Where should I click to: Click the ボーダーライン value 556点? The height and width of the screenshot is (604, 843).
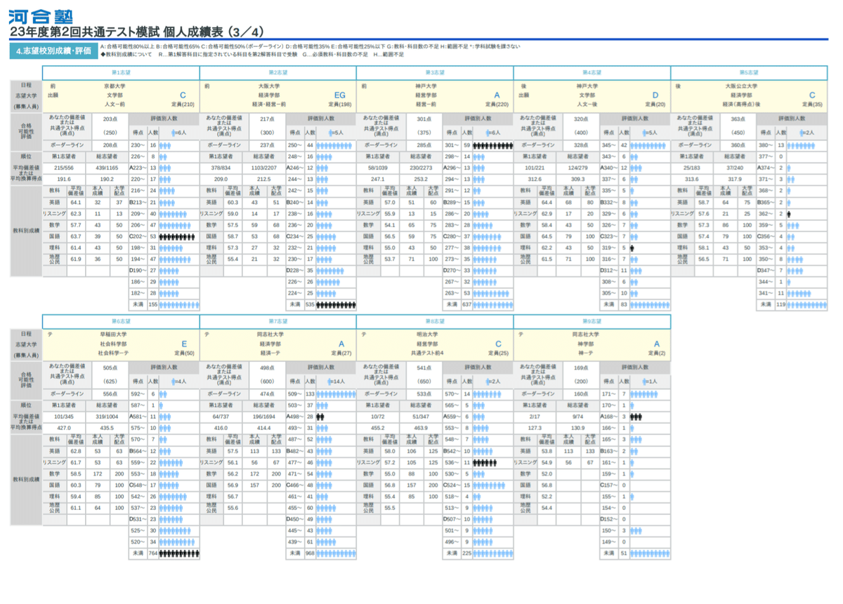(x=110, y=394)
